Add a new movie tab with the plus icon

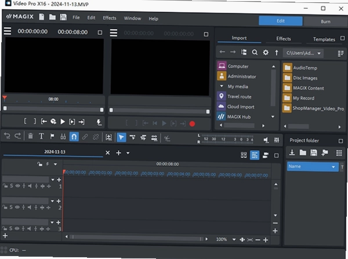coord(118,153)
